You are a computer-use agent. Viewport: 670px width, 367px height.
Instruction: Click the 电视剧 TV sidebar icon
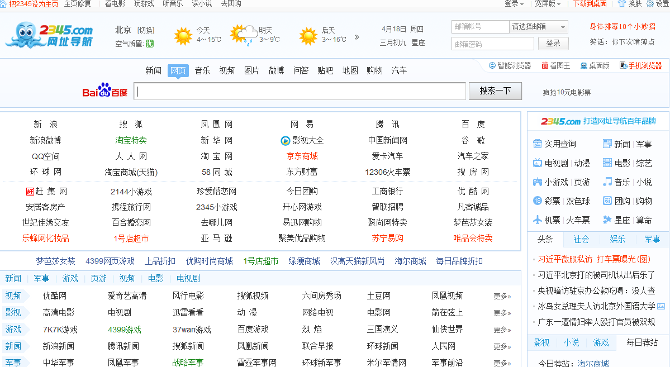point(538,163)
